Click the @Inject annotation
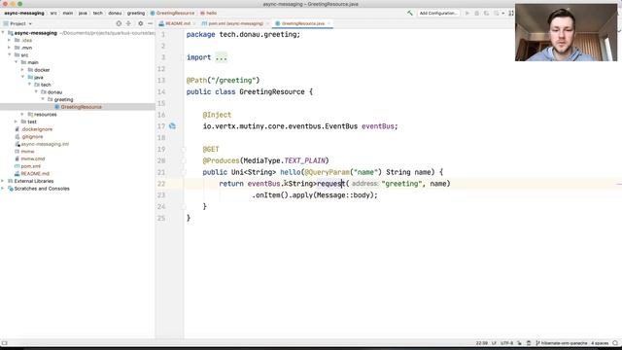 coord(217,115)
